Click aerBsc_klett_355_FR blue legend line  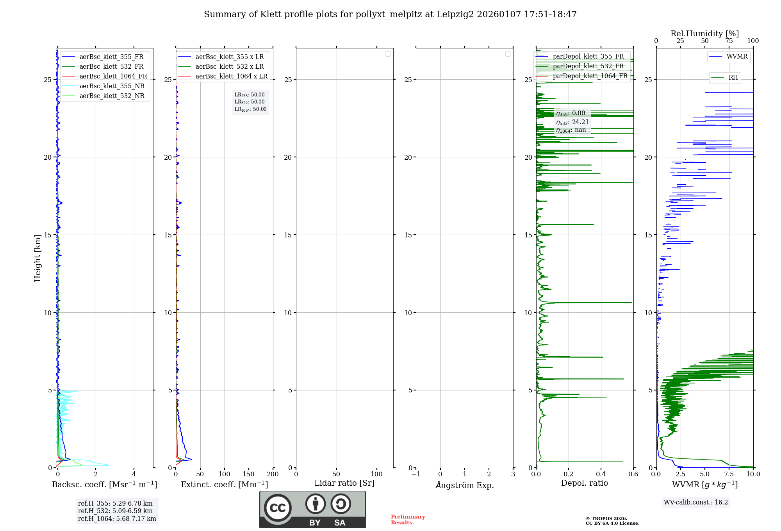(x=69, y=57)
